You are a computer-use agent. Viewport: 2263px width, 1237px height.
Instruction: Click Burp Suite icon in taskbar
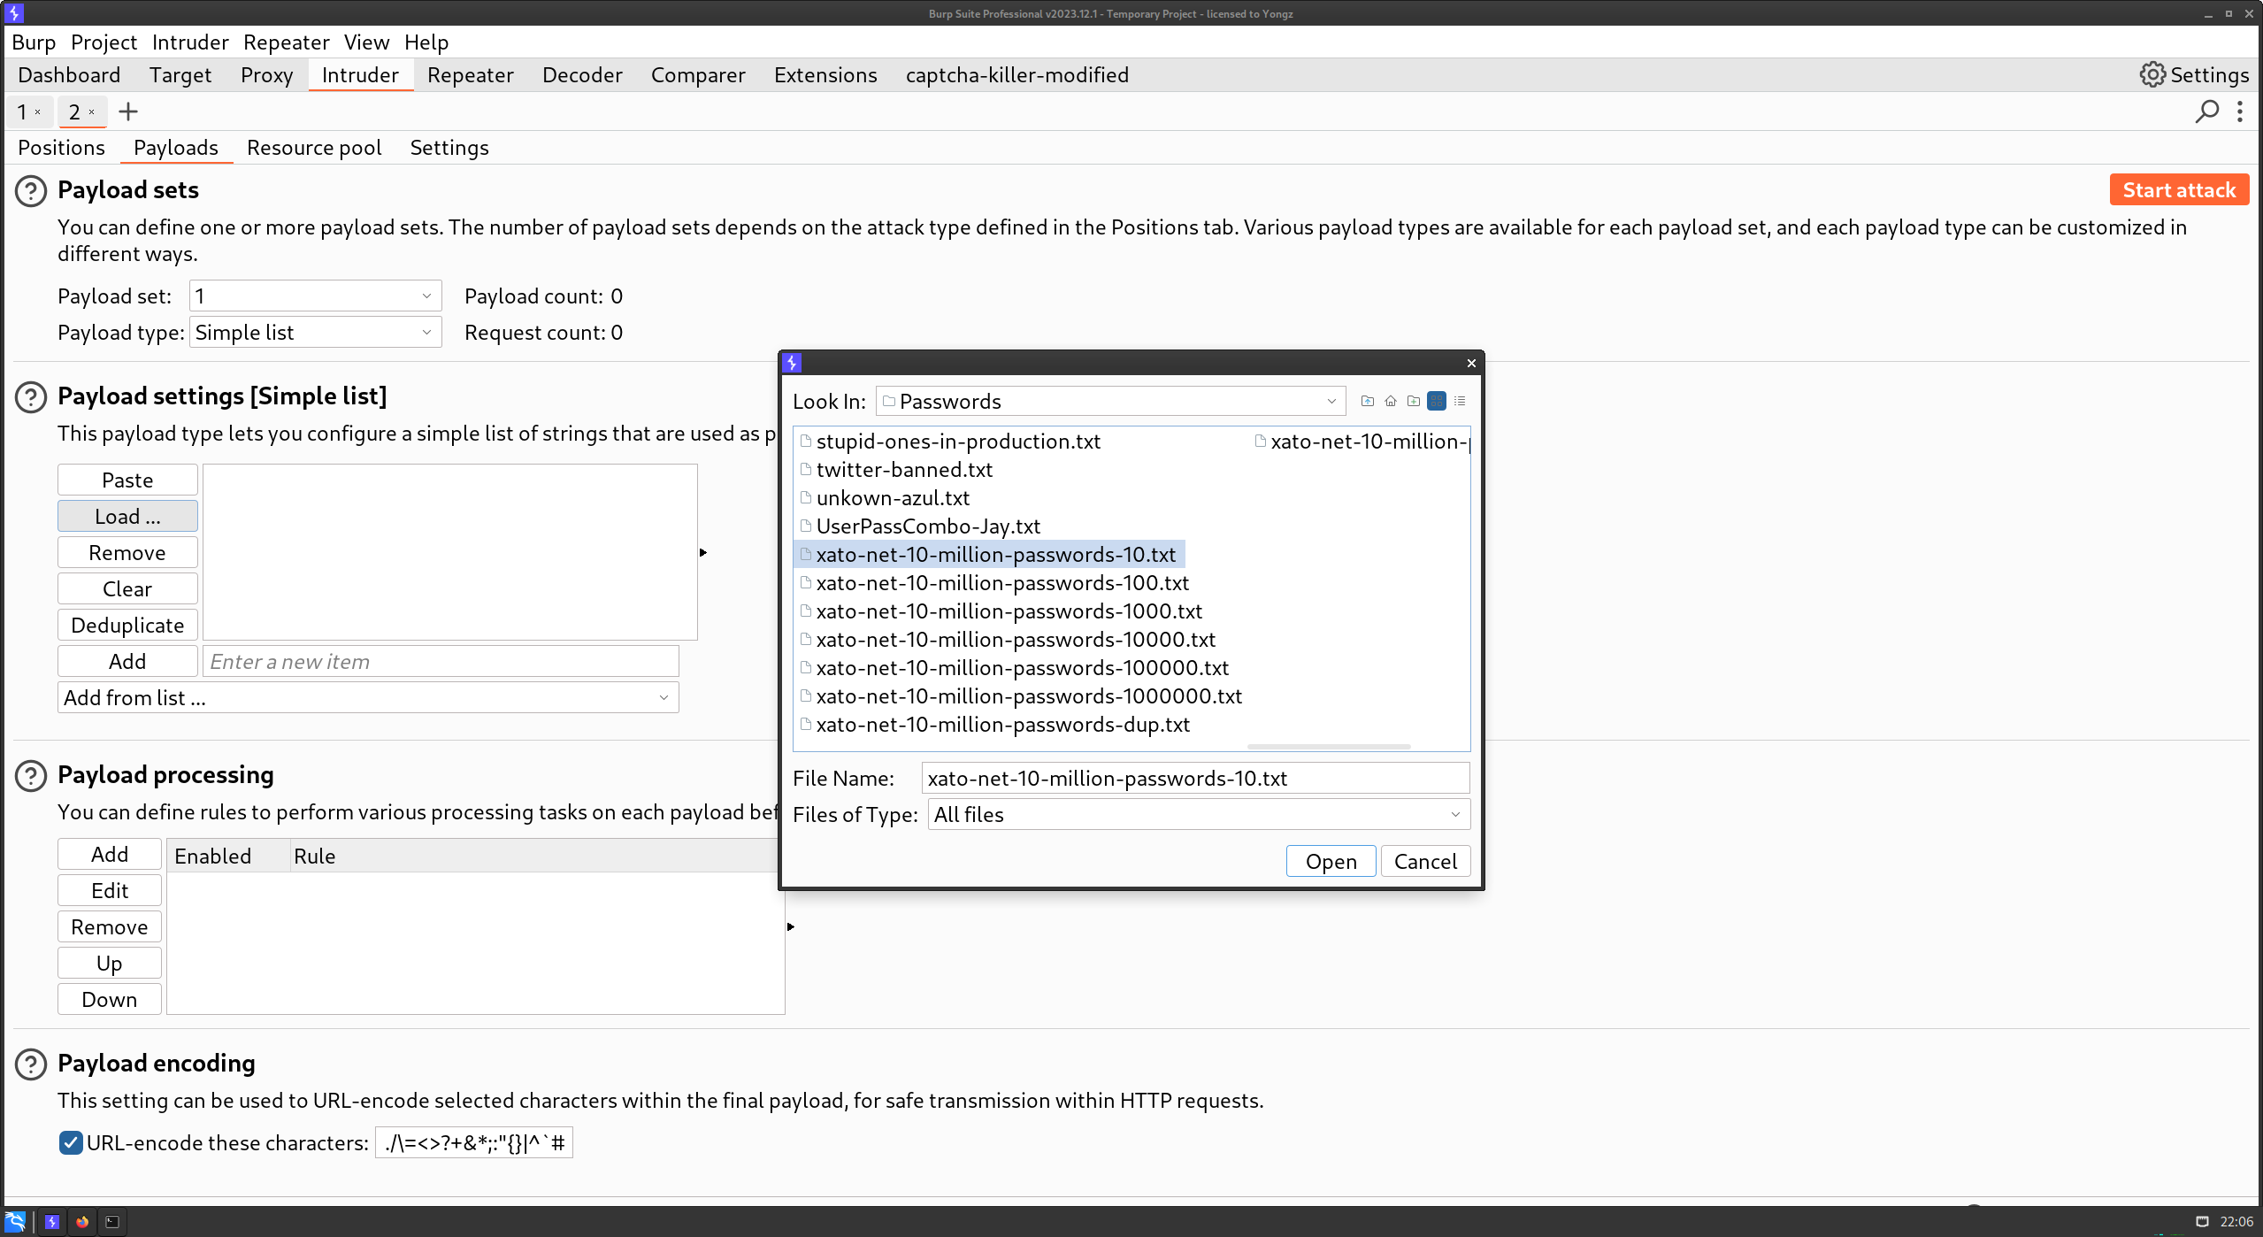click(x=52, y=1222)
